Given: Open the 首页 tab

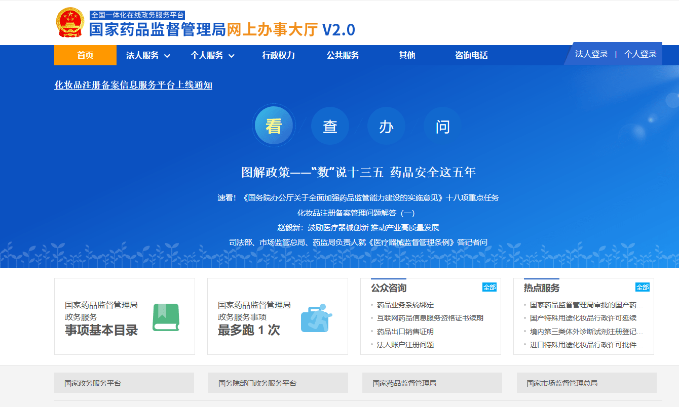Looking at the screenshot, I should [85, 55].
